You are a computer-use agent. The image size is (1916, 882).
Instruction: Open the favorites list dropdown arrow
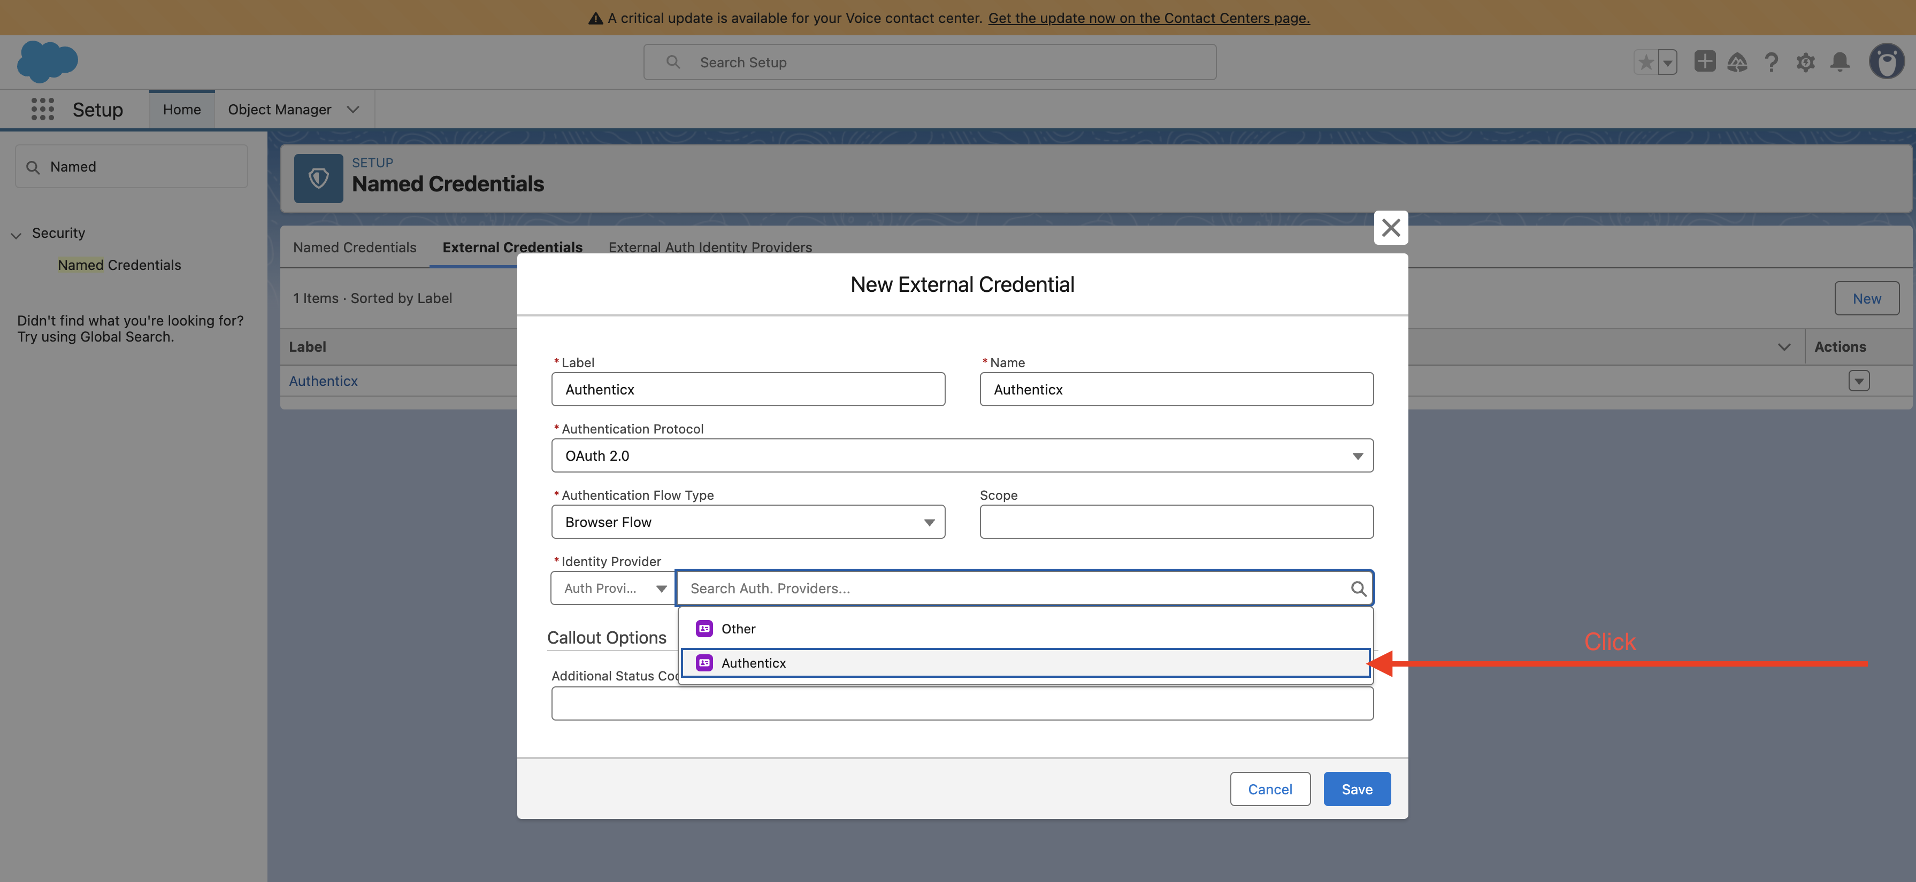(x=1668, y=63)
